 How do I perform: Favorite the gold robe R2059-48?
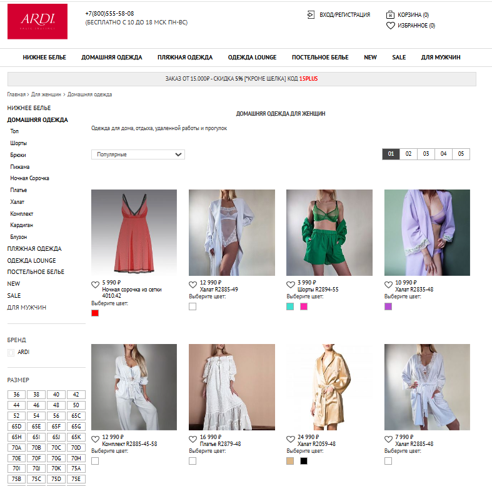[290, 439]
